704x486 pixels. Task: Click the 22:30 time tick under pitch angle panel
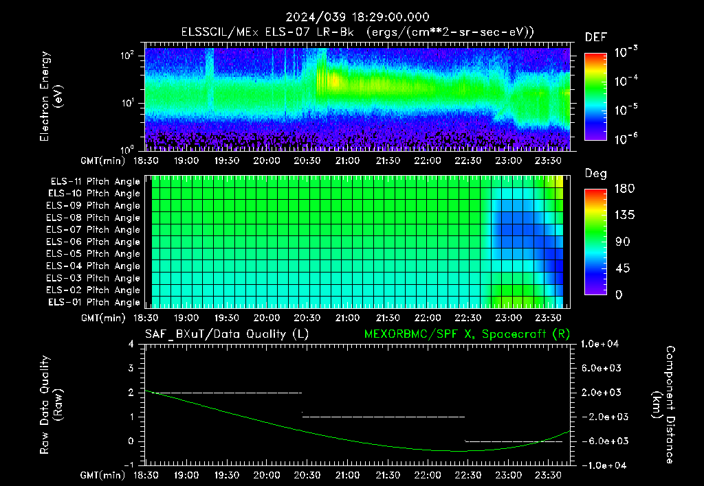[467, 318]
